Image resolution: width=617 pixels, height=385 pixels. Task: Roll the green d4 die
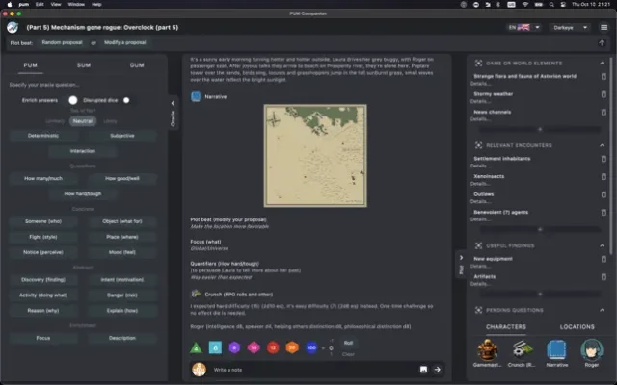(196, 347)
